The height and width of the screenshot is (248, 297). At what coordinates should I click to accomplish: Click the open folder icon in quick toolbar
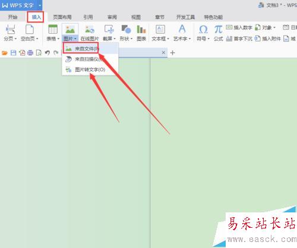(5, 53)
